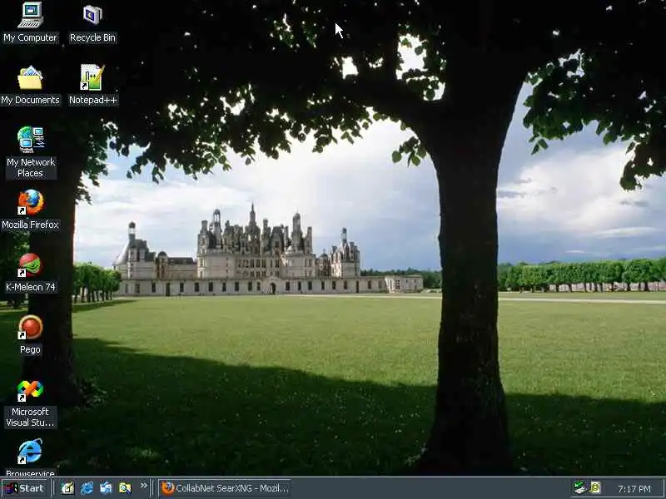This screenshot has width=666, height=499.
Task: Click the Recycle Bin label text
Action: click(x=92, y=37)
